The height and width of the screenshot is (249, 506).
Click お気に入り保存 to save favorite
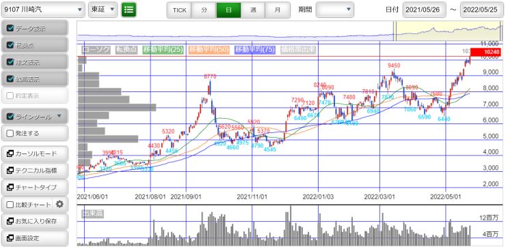click(x=35, y=221)
